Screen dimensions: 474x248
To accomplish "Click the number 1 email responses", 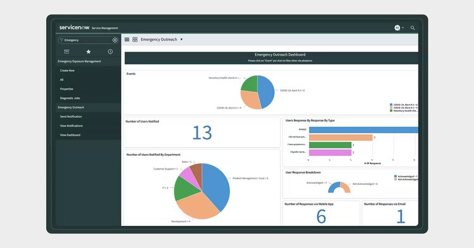I will (401, 216).
